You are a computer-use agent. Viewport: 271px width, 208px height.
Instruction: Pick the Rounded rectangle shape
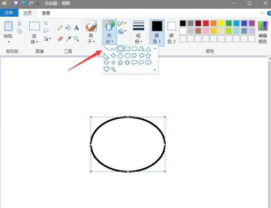click(x=134, y=49)
